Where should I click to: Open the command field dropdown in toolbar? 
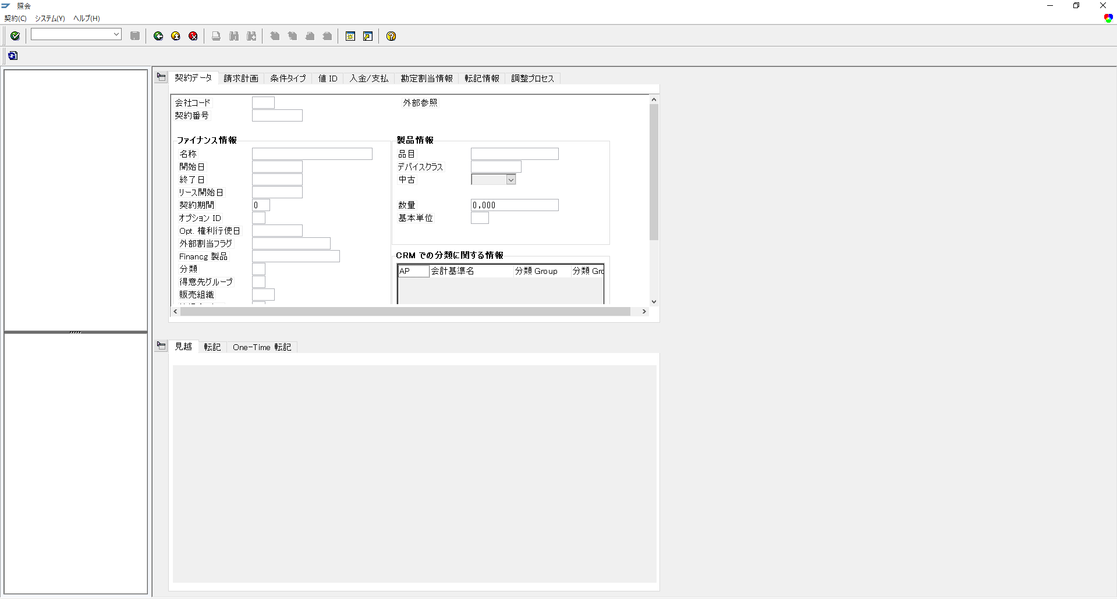coord(116,35)
